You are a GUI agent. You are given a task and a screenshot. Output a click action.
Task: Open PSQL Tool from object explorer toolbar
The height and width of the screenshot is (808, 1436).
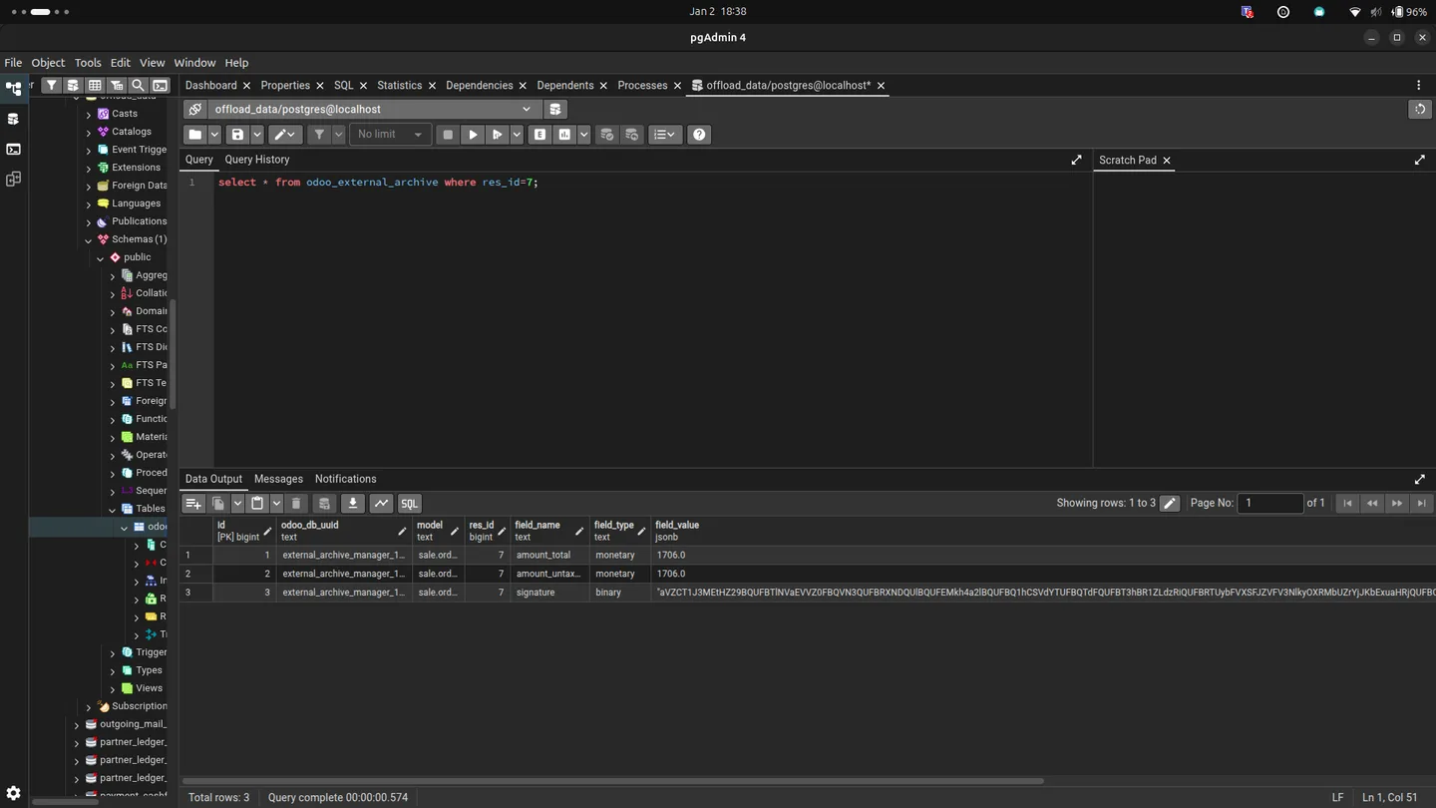tap(161, 86)
